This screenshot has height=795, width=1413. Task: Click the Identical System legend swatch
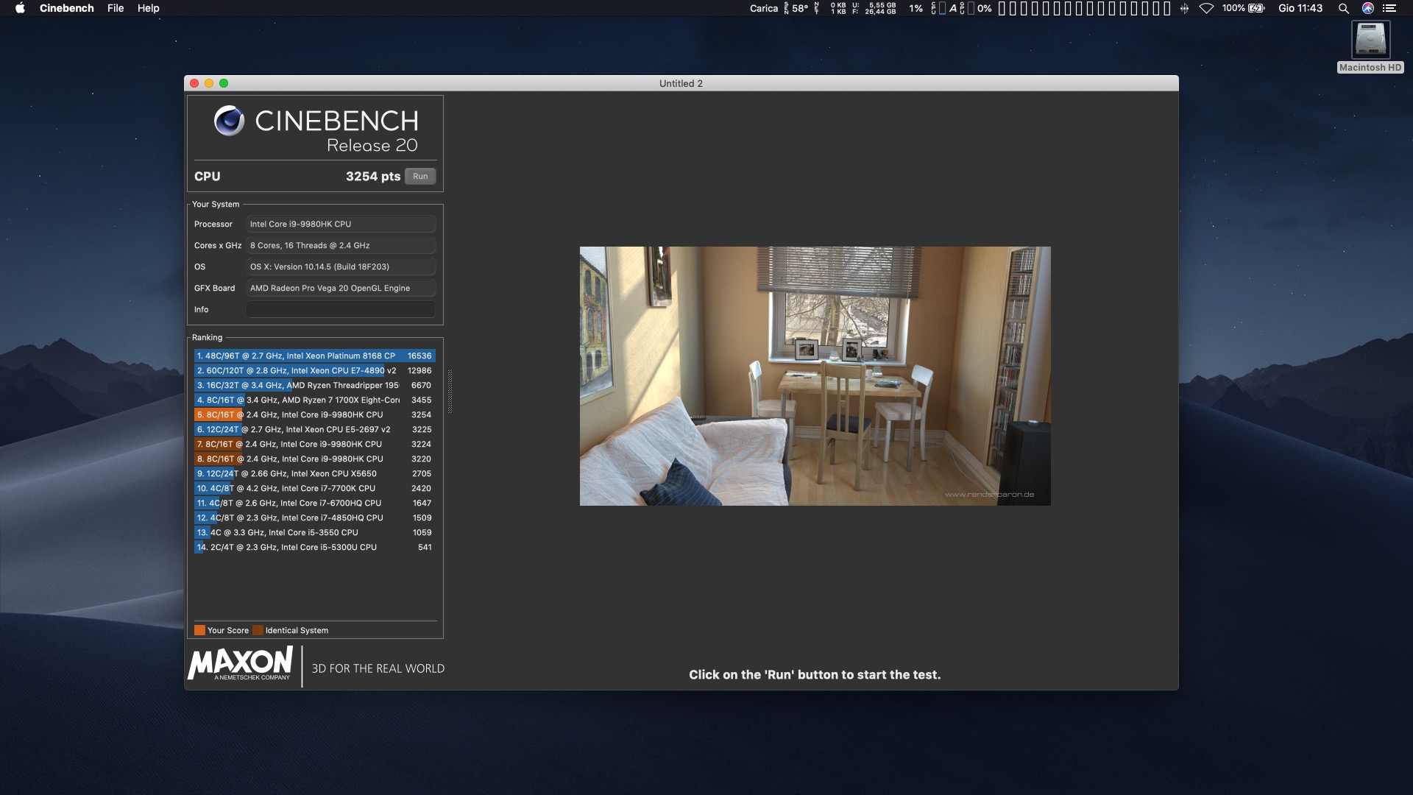click(258, 630)
